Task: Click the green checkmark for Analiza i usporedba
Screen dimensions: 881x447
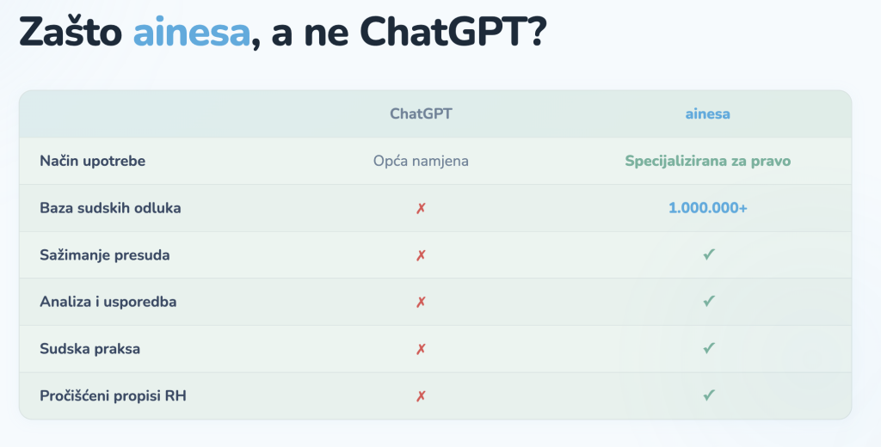Action: click(x=708, y=302)
